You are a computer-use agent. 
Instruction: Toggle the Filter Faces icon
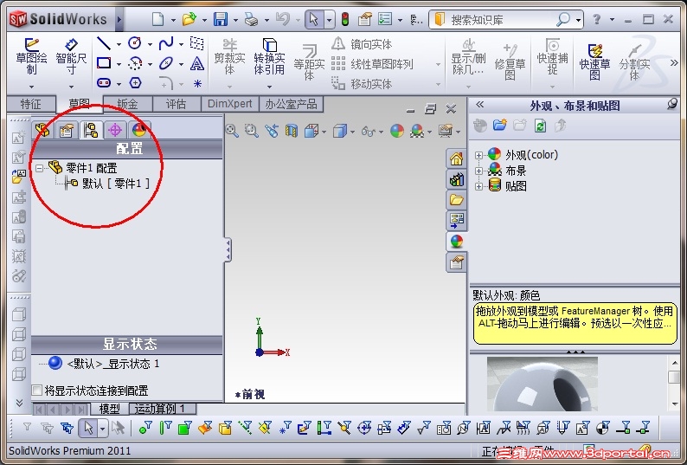pos(185,427)
